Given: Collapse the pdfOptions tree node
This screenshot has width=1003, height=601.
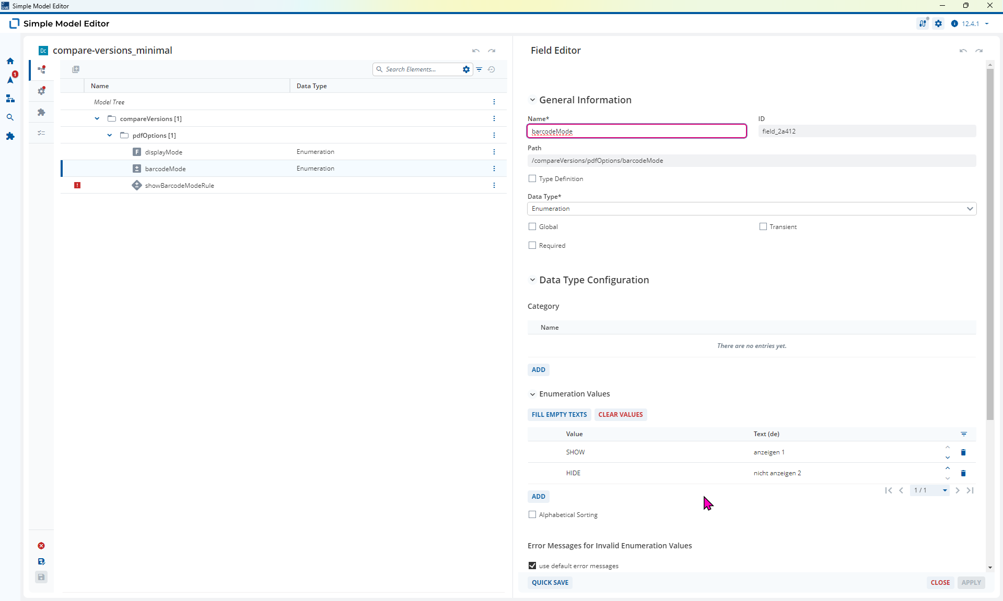Looking at the screenshot, I should tap(110, 135).
